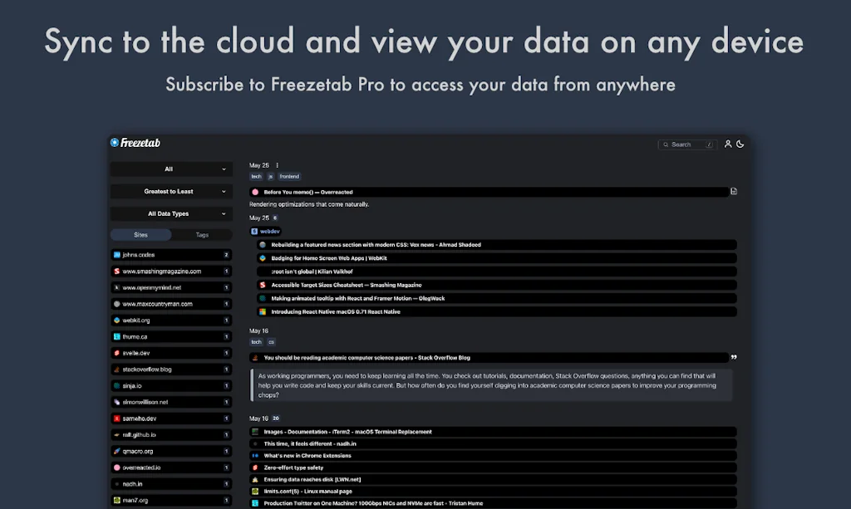Click the Svelte favicon beside svelte.dev
The height and width of the screenshot is (509, 851).
[116, 352]
